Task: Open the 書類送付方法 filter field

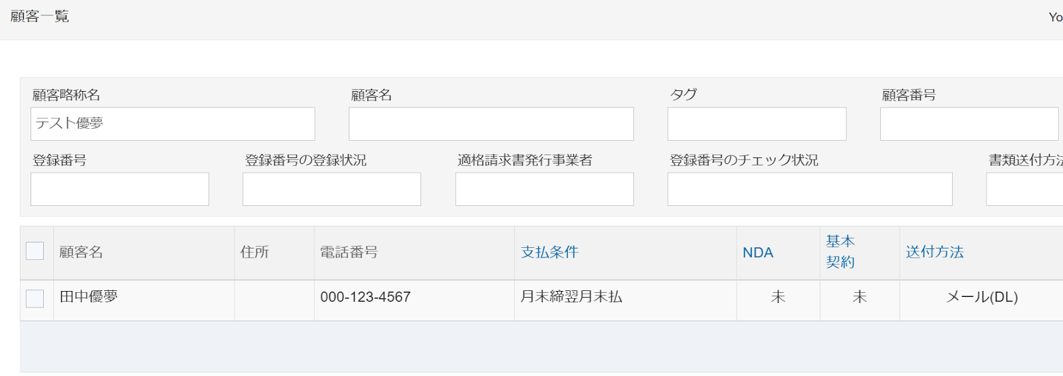Action: pos(1024,189)
